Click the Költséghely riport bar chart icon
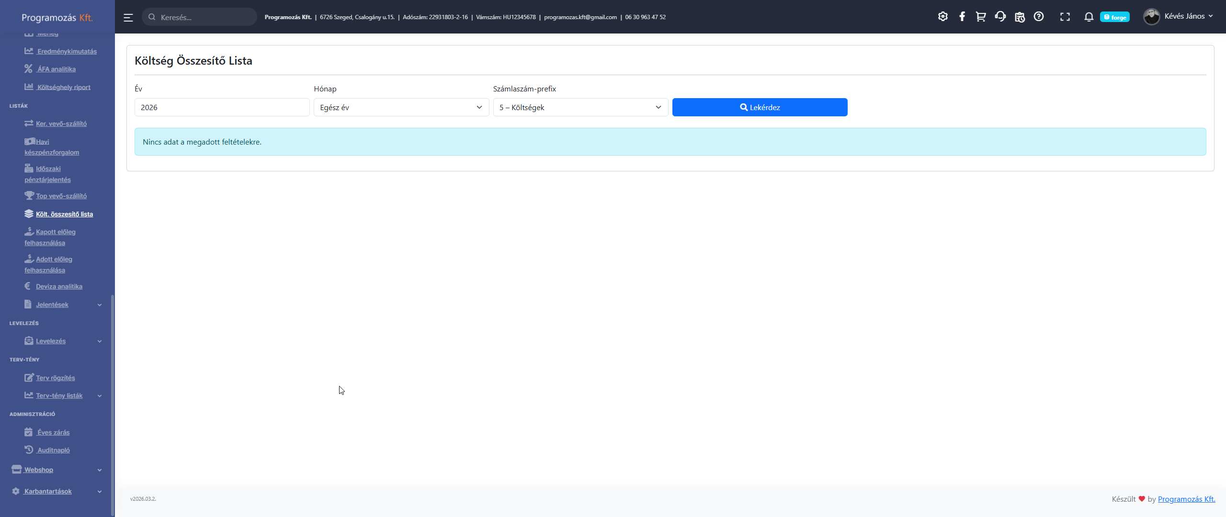 click(x=29, y=87)
